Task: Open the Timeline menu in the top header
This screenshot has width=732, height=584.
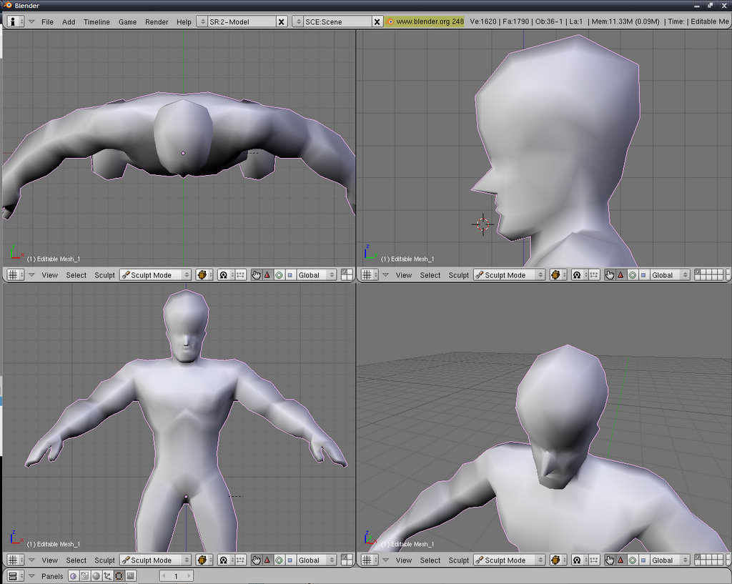Action: click(x=97, y=22)
